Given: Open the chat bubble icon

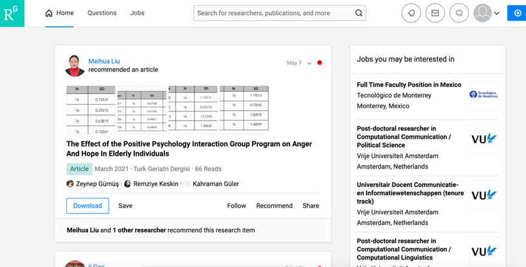Looking at the screenshot, I should 459,13.
